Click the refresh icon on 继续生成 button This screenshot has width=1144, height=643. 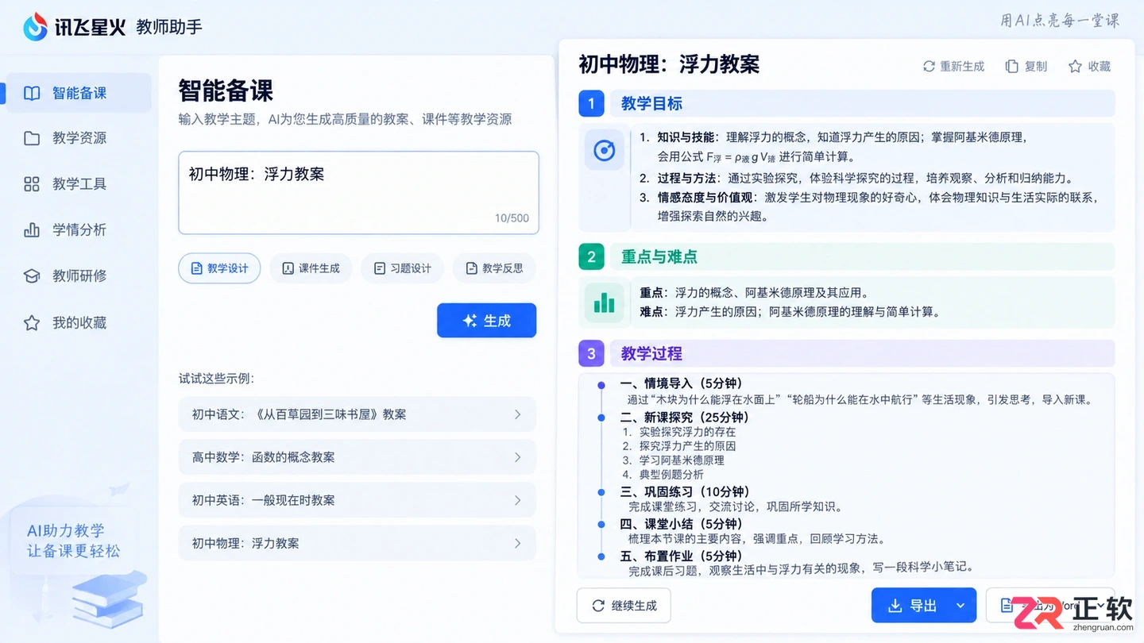coord(598,606)
